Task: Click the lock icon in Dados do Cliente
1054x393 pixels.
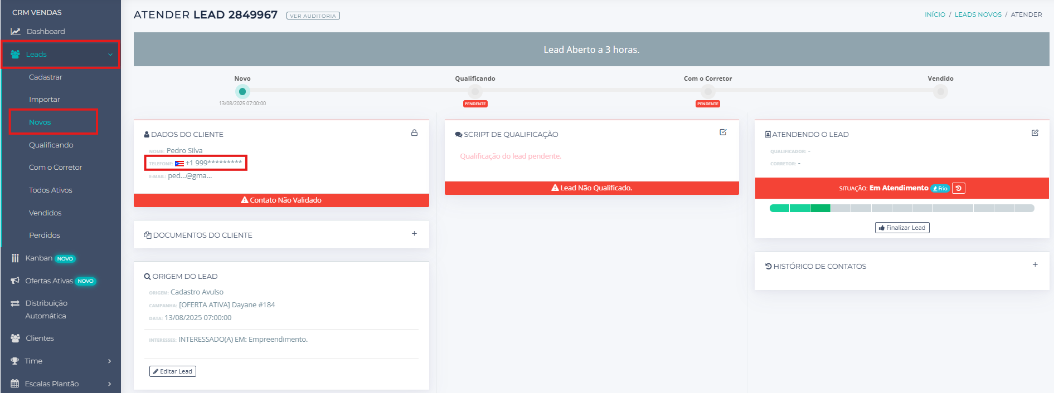Action: pos(414,133)
